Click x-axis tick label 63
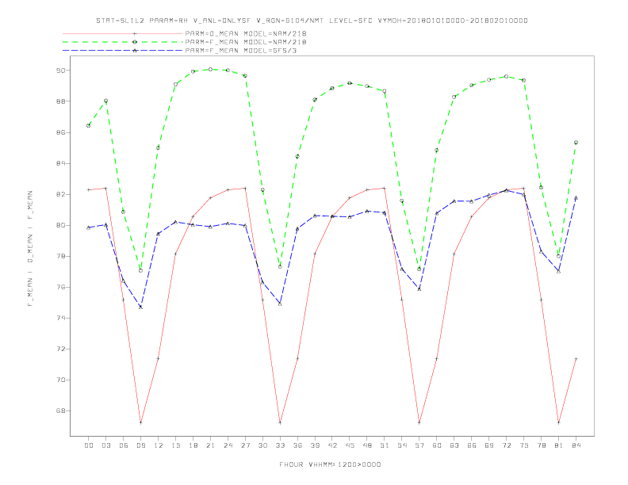 click(x=454, y=445)
